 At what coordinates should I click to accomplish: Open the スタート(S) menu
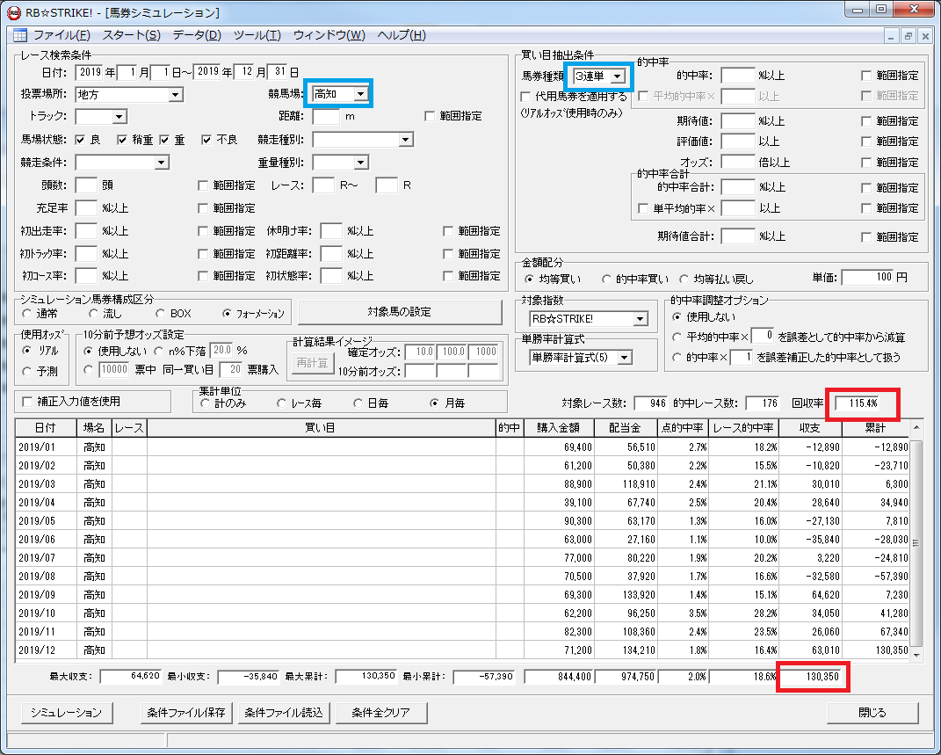tap(132, 35)
